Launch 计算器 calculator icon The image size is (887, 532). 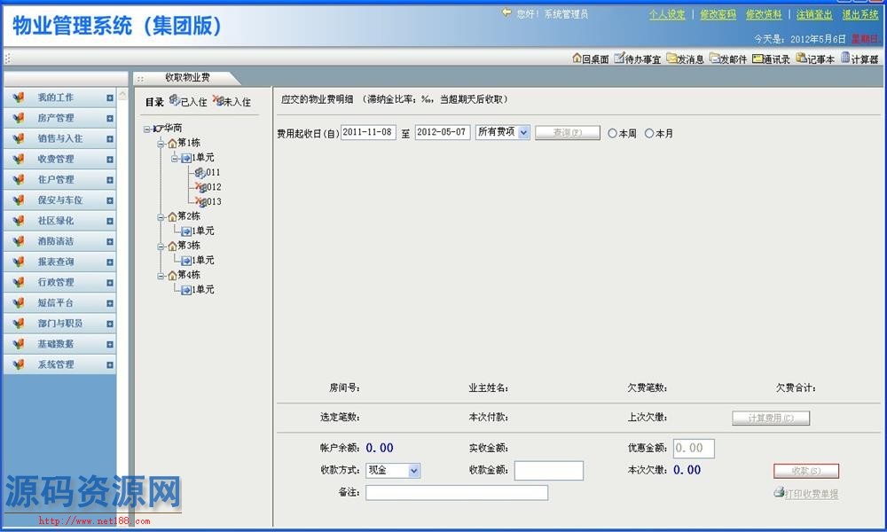tap(845, 58)
